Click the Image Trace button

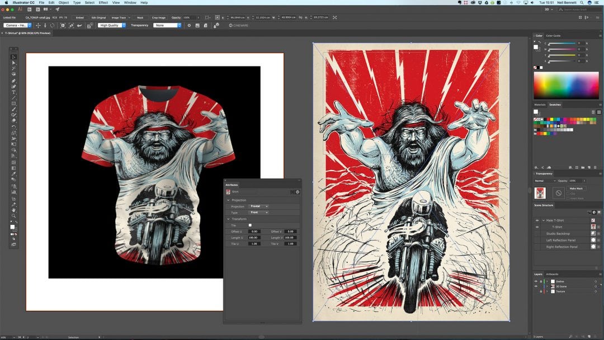click(119, 17)
